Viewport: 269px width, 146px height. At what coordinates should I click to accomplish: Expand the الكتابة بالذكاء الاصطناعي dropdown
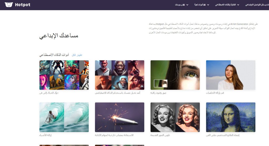(227, 5)
